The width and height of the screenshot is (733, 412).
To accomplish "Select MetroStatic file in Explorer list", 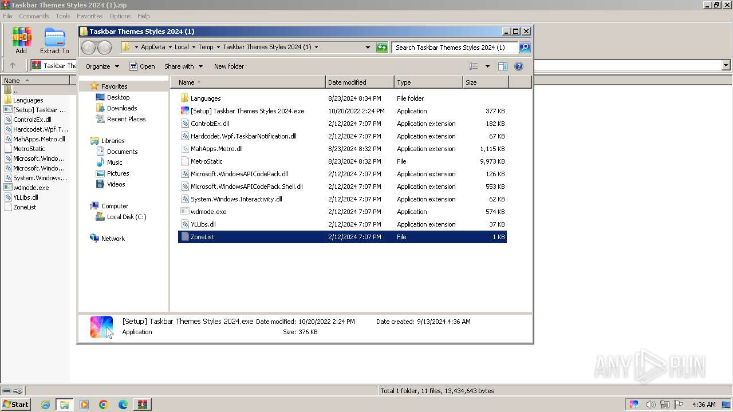I will [x=342, y=161].
